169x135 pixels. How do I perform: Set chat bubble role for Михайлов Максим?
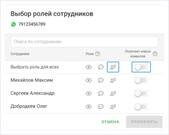coord(101,80)
